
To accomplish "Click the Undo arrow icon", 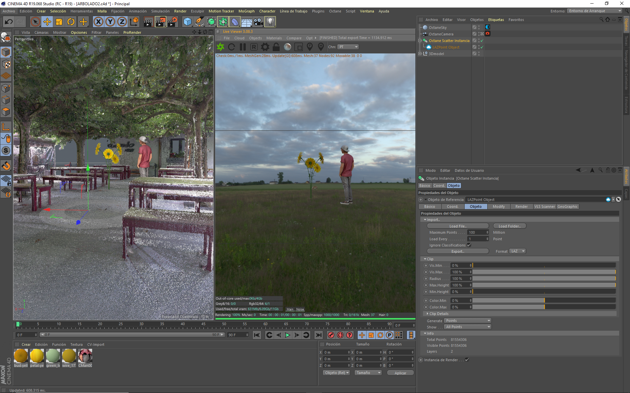I will [9, 22].
